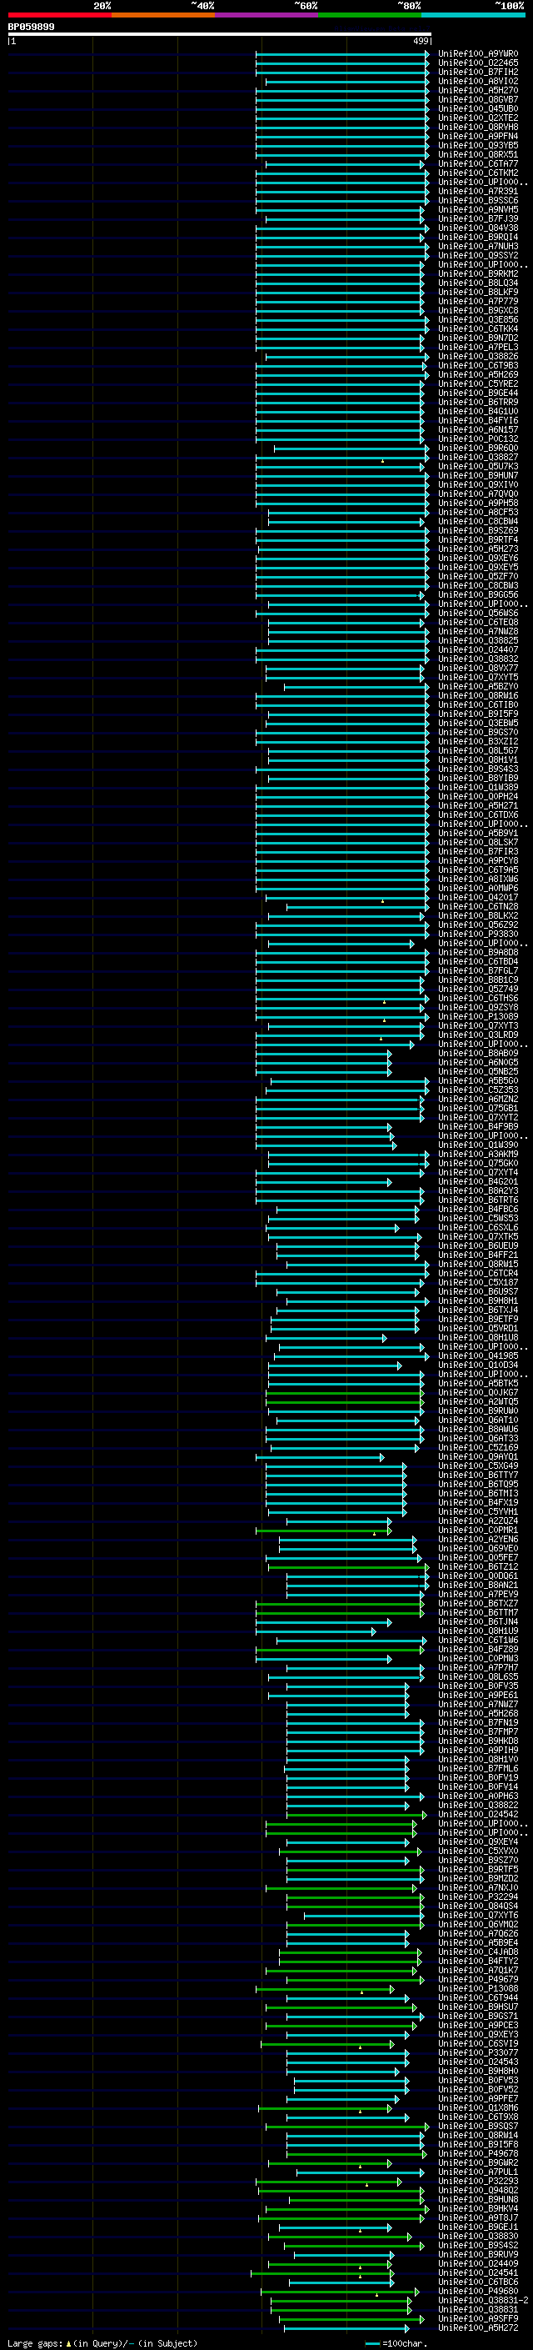Open hit UniRef100_B7FIH2
Viewport: 533px width, 2350px height.
[x=477, y=72]
